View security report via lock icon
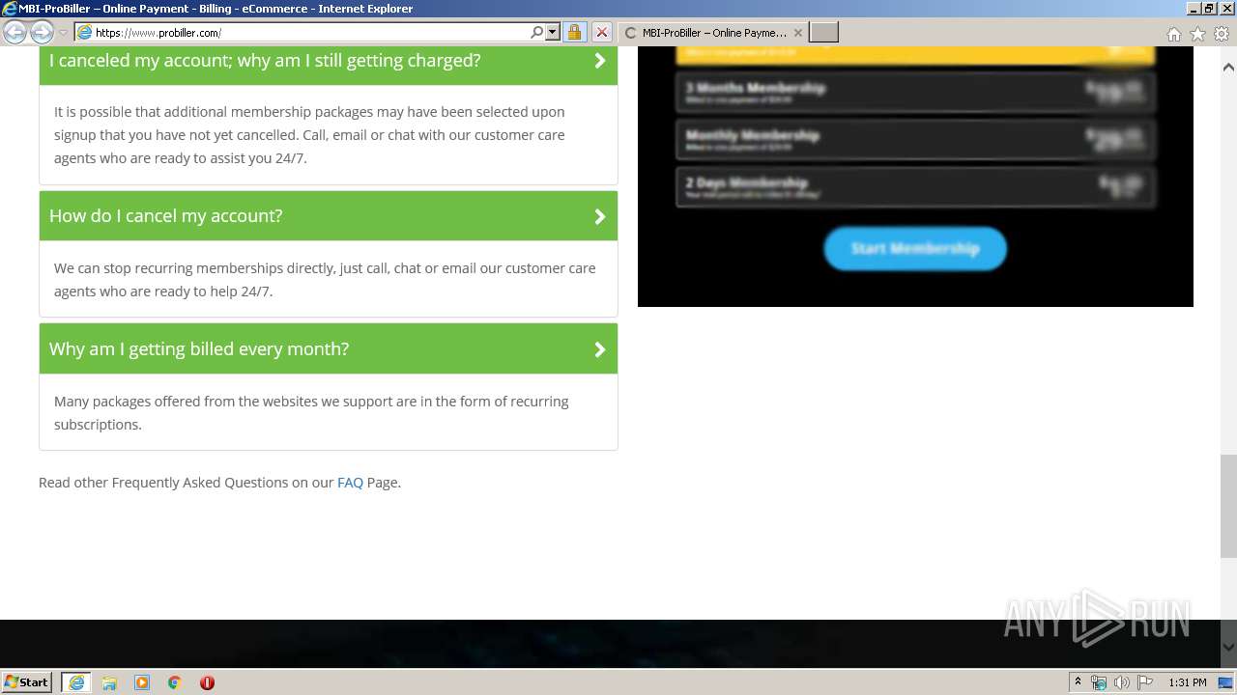1237x695 pixels. (x=574, y=32)
